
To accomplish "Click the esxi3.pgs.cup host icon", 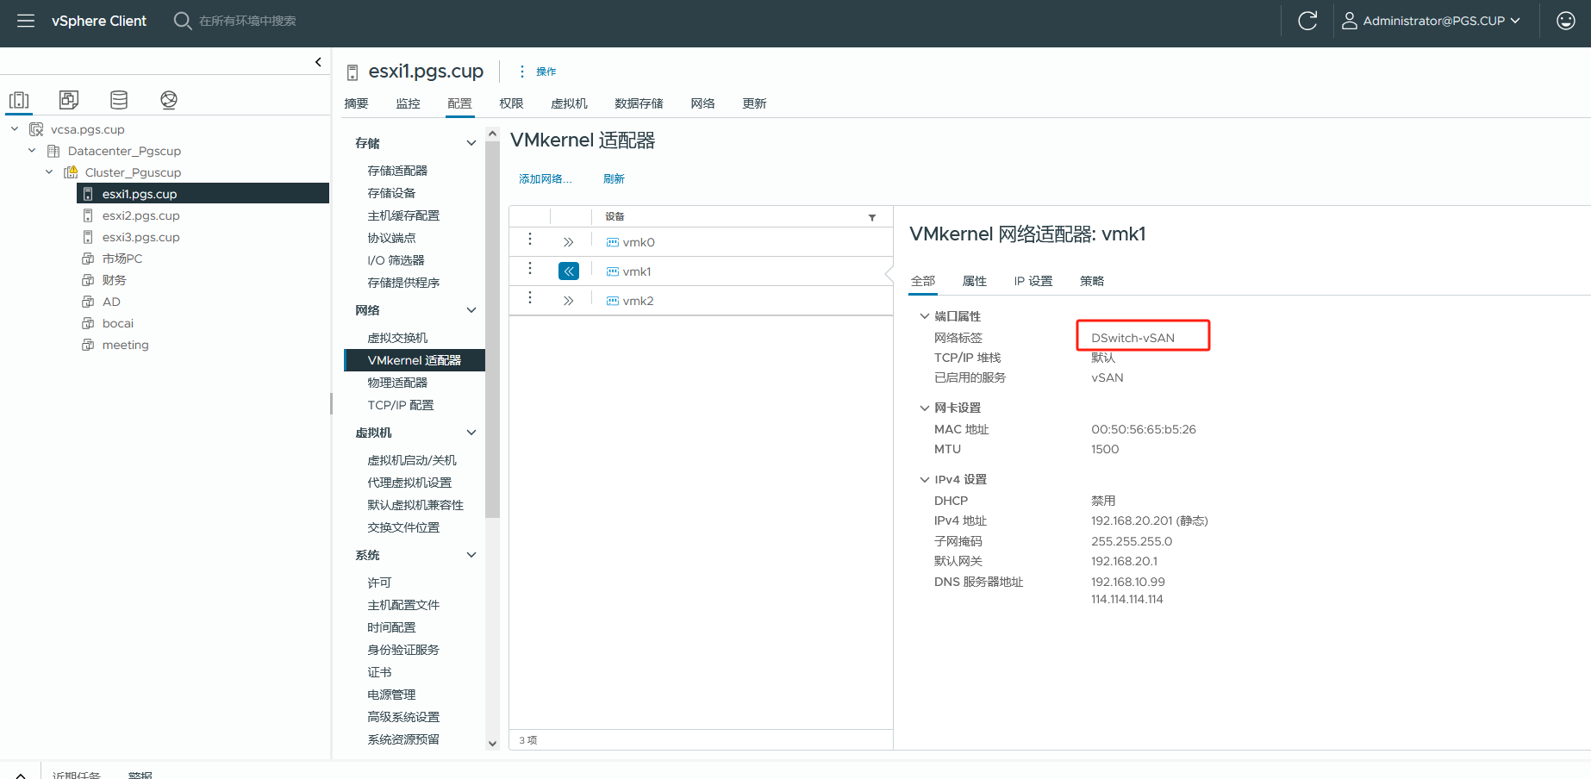I will point(88,237).
